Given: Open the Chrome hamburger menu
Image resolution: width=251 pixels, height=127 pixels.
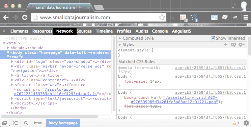Looking at the screenshot, I should coord(246,17).
